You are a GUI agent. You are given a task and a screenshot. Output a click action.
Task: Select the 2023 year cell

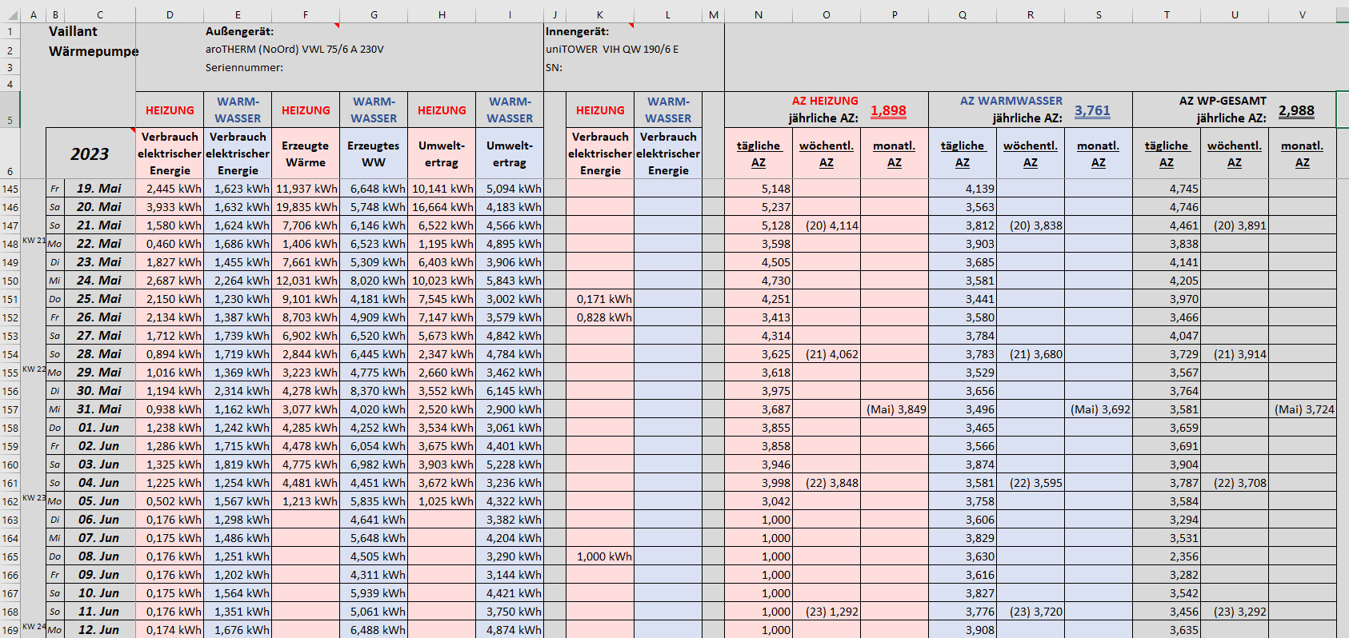90,154
